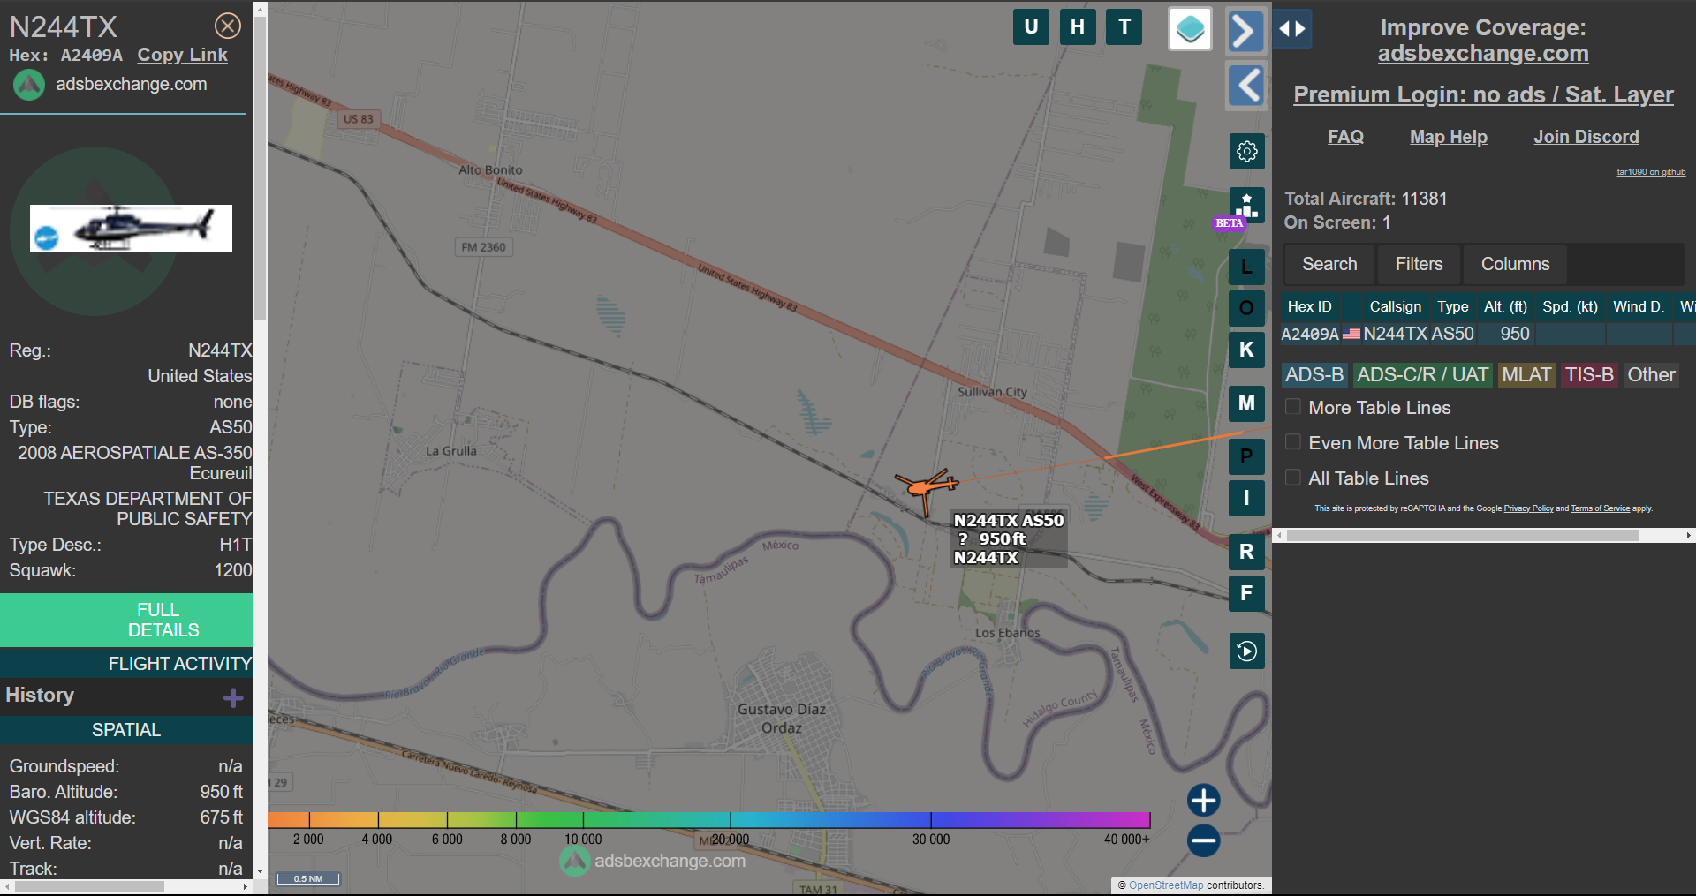Toggle the F map button
The height and width of the screenshot is (896, 1696).
[1246, 593]
